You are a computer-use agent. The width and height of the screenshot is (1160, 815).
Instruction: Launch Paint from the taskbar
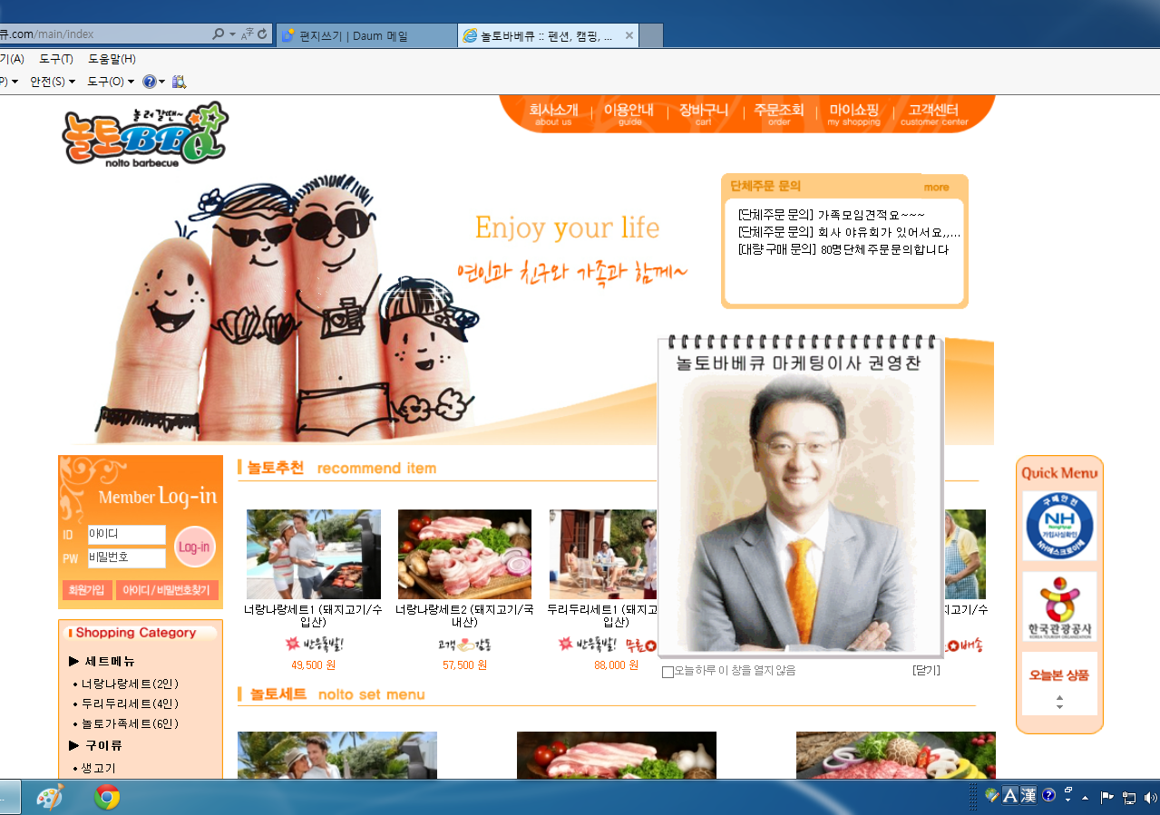tap(49, 797)
